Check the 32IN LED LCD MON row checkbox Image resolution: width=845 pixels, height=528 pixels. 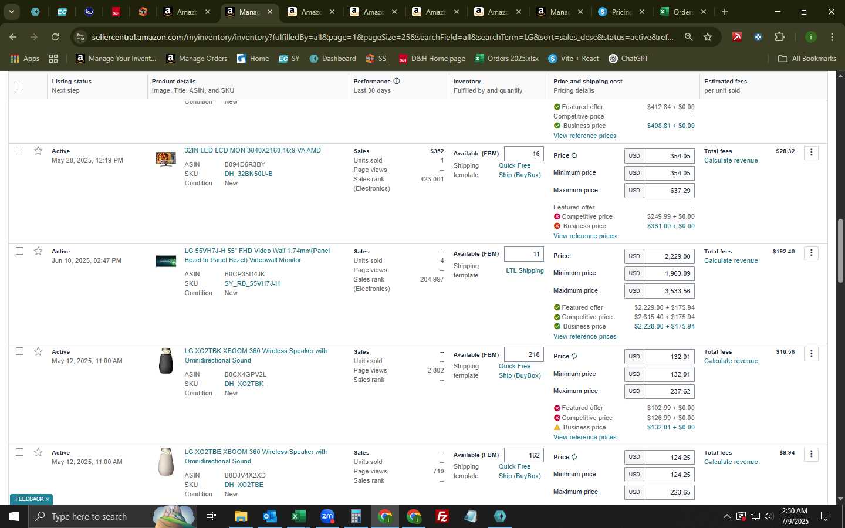[x=19, y=151]
